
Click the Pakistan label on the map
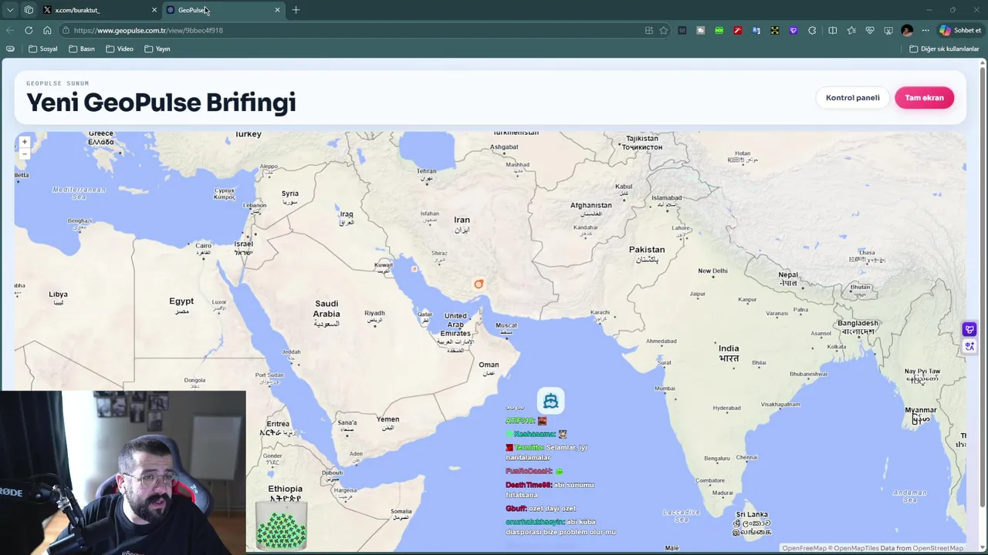[x=647, y=254]
